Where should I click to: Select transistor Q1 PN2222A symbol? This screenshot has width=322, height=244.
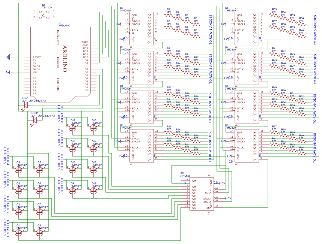point(18,232)
